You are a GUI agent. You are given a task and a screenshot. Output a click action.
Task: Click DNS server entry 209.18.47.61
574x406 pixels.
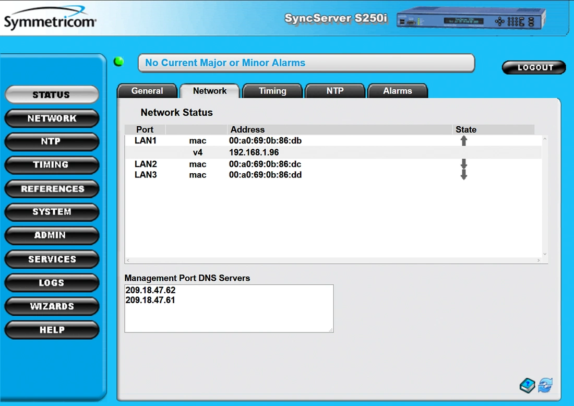tap(150, 300)
